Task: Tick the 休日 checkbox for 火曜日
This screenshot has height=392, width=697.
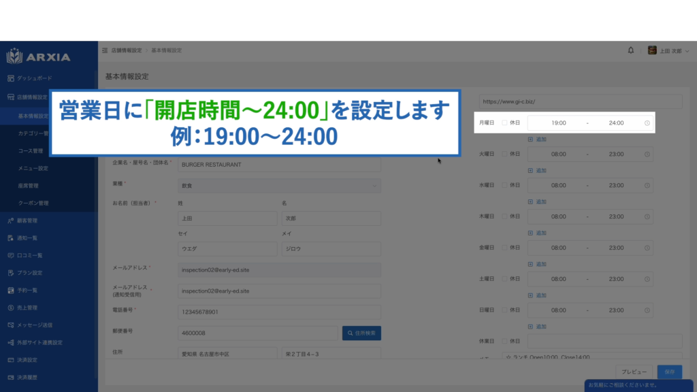Action: point(504,154)
